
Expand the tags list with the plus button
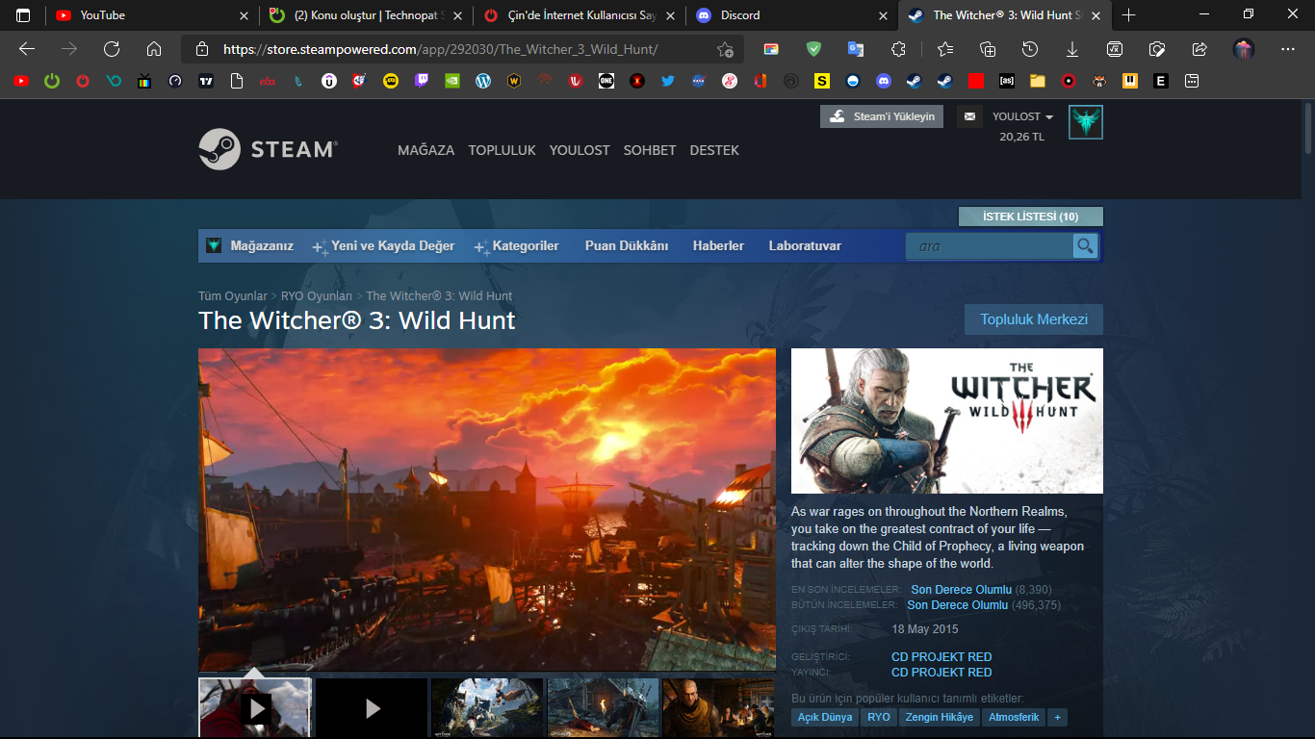(1057, 717)
